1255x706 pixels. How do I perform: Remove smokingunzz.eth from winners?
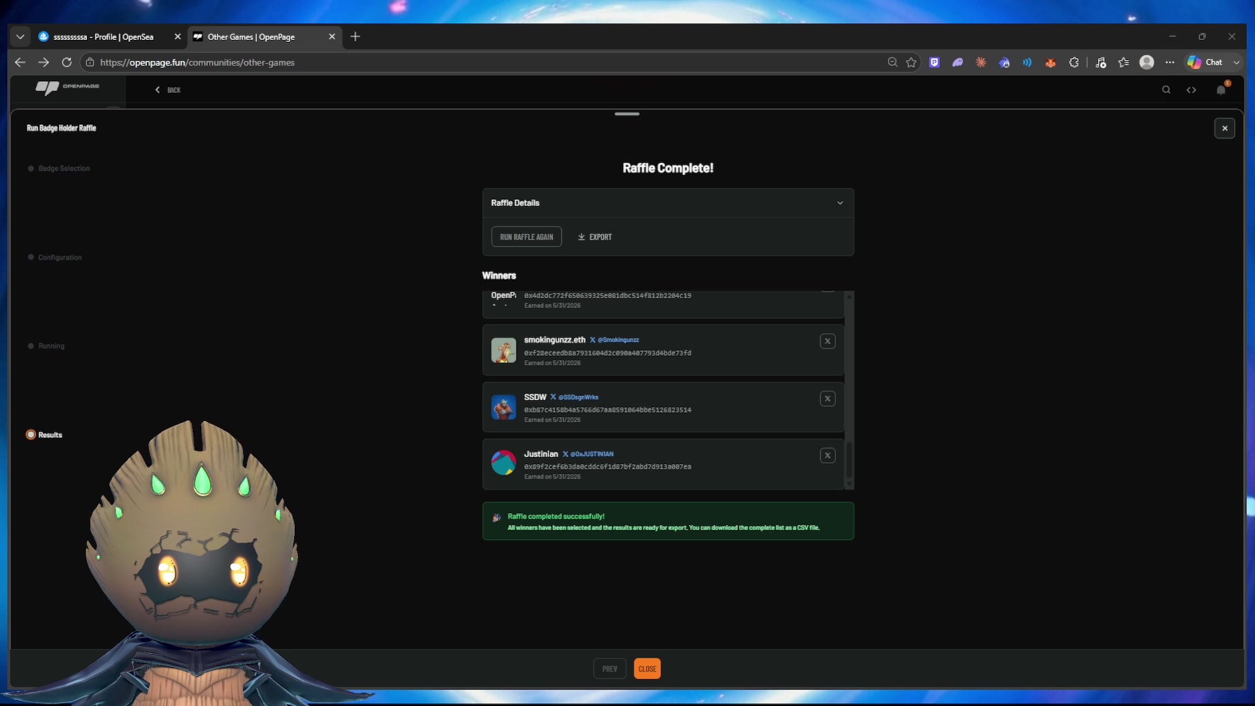coord(828,341)
